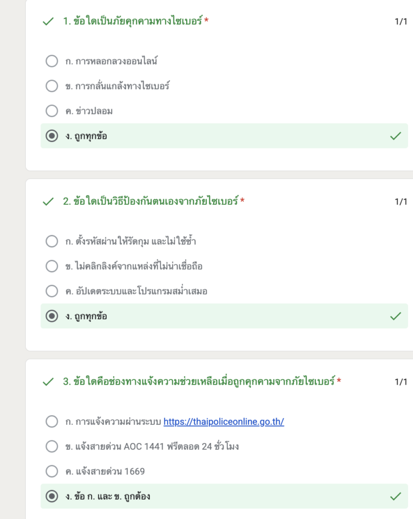Click green checkmark beside question 1 title

(x=48, y=22)
